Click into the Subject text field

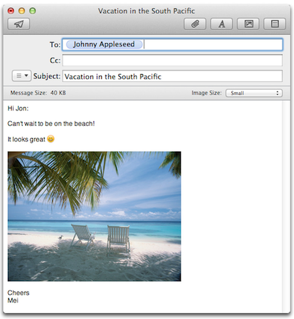[172, 76]
